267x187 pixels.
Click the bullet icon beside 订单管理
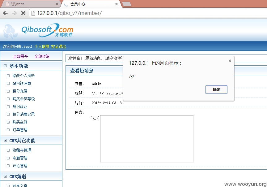click(x=8, y=130)
